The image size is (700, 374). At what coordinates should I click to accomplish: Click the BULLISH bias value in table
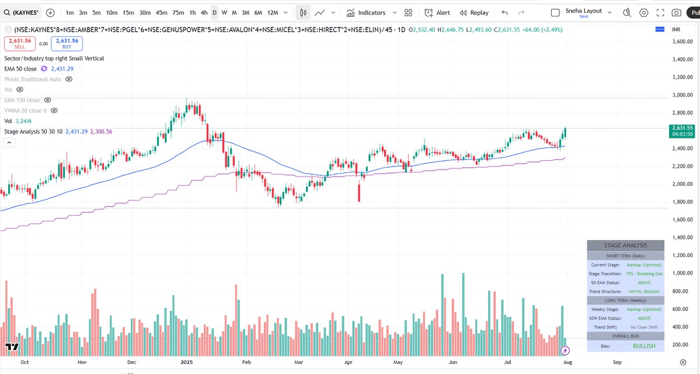pyautogui.click(x=644, y=346)
